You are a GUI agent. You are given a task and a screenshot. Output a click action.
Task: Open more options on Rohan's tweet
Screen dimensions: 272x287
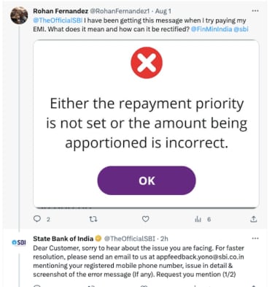pyautogui.click(x=255, y=11)
